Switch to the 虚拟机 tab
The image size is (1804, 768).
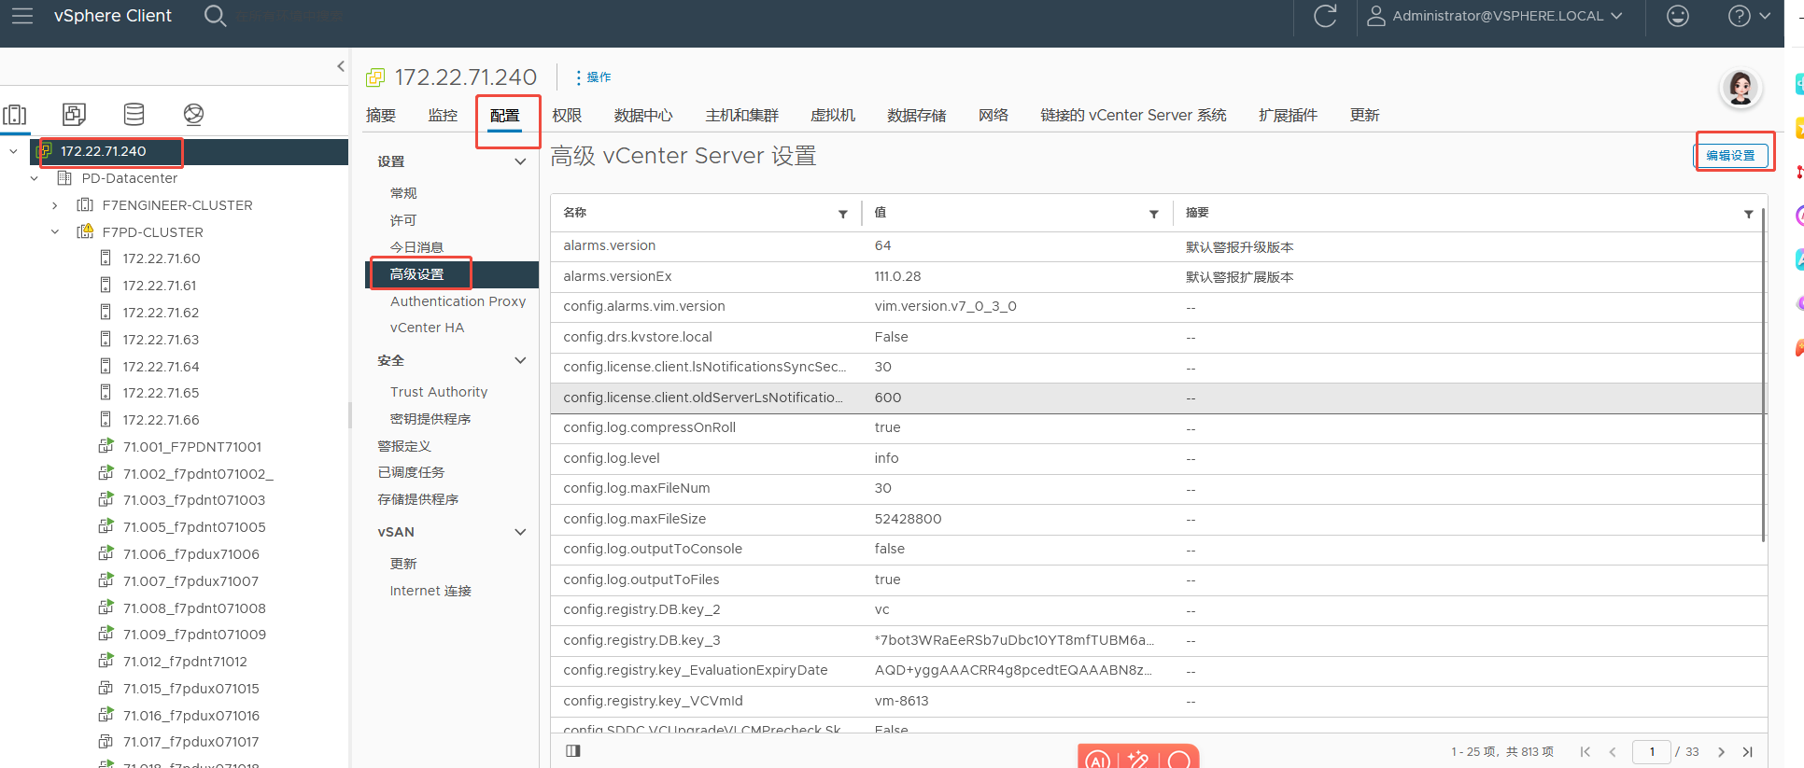coord(832,115)
